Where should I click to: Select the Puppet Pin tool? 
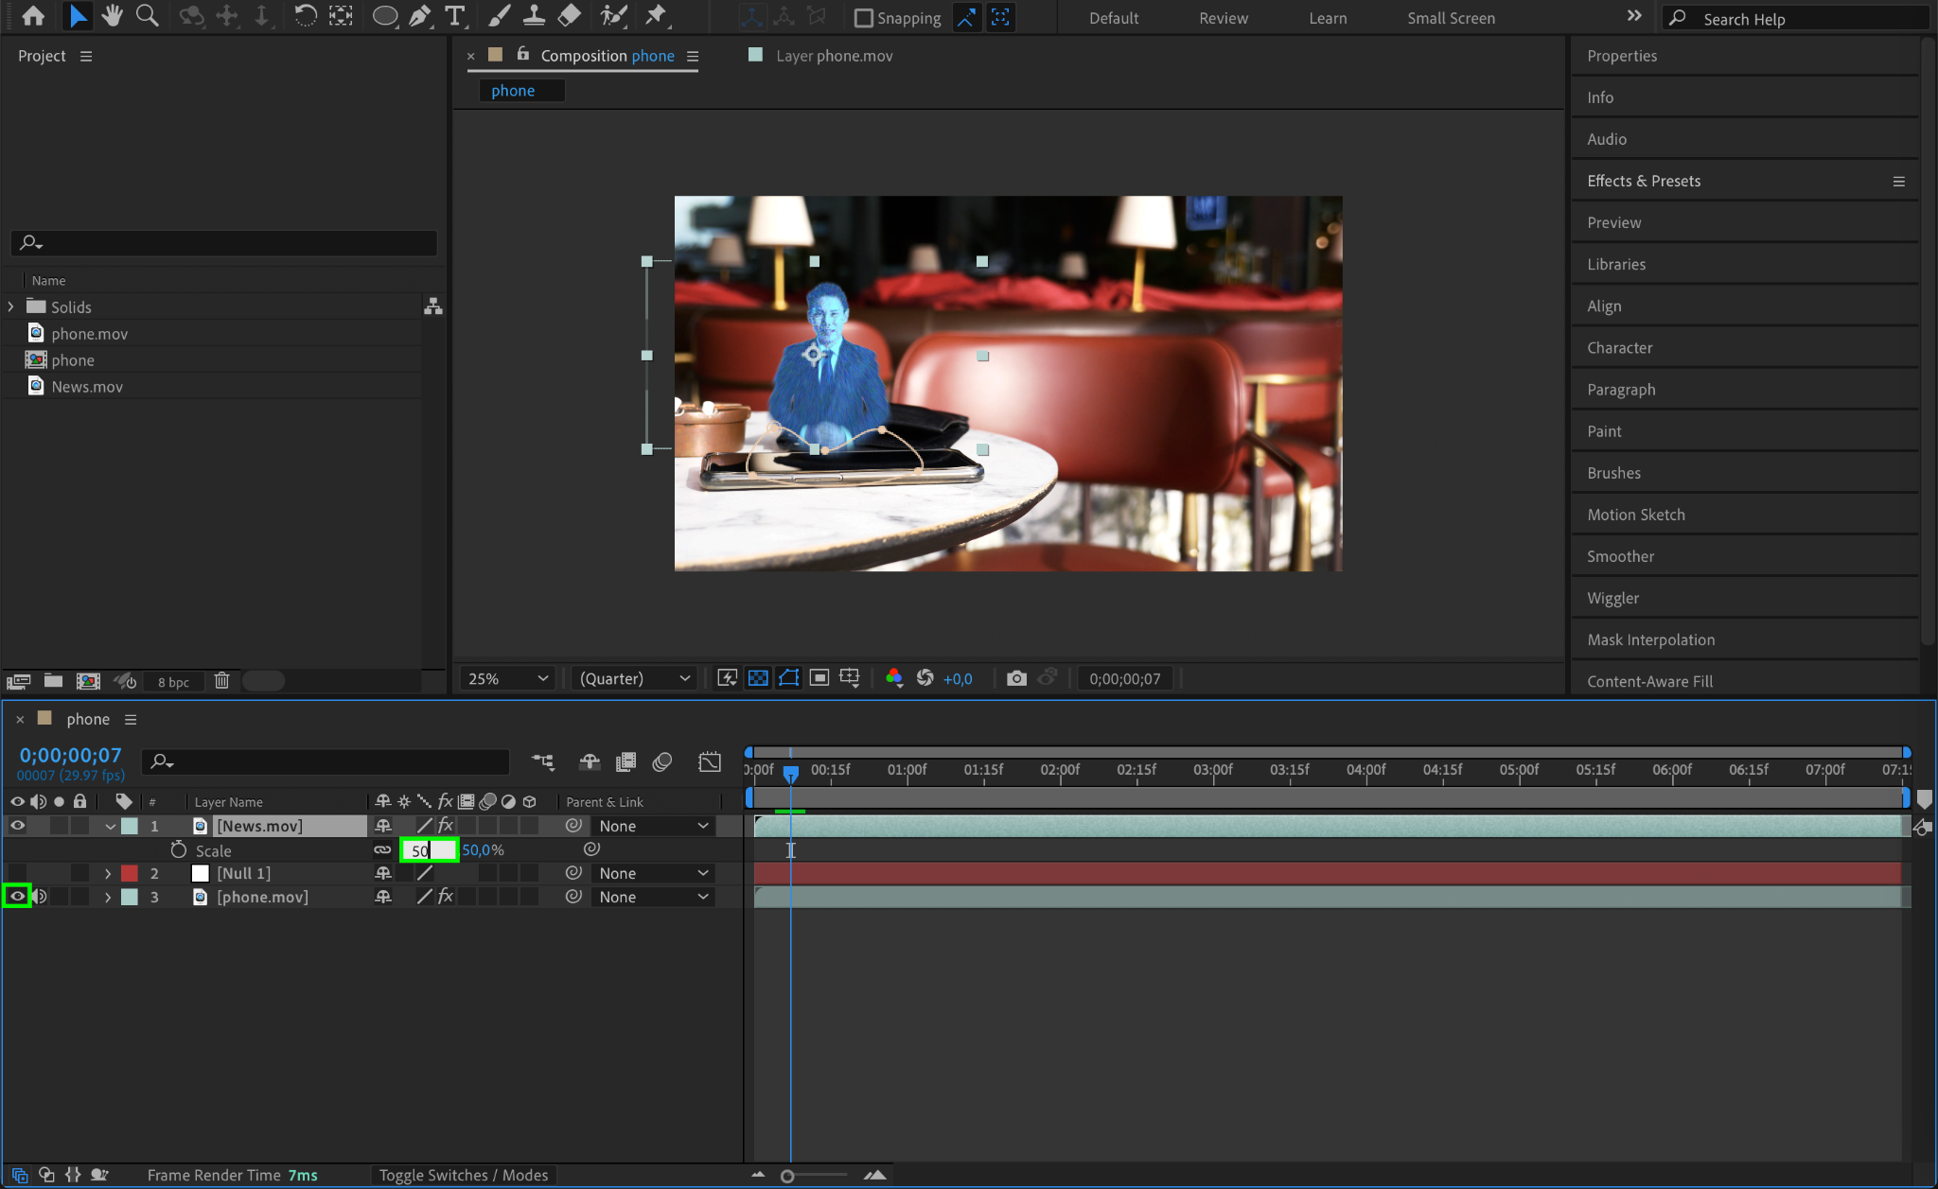[x=655, y=16]
